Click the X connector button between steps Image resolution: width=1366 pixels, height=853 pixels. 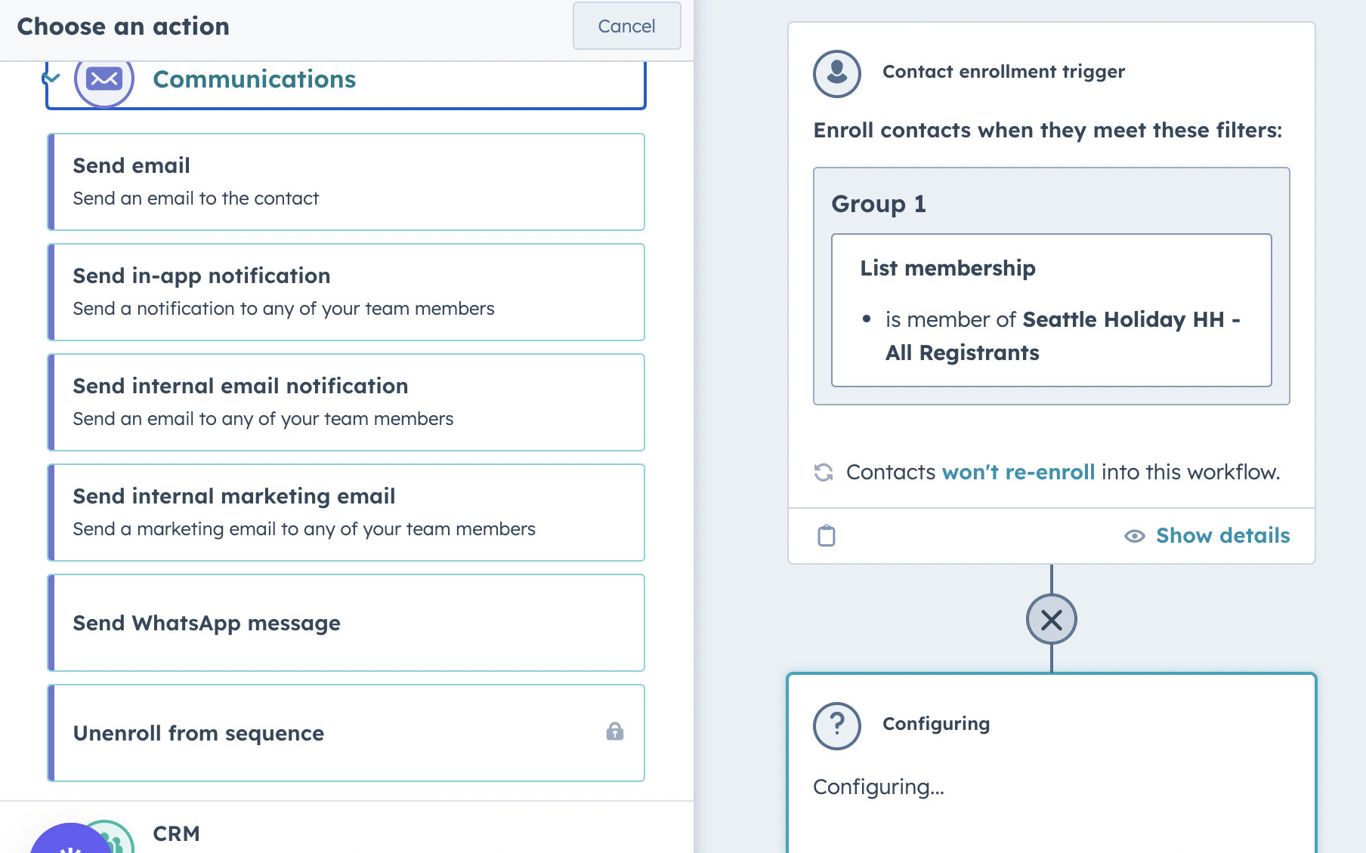(x=1051, y=620)
